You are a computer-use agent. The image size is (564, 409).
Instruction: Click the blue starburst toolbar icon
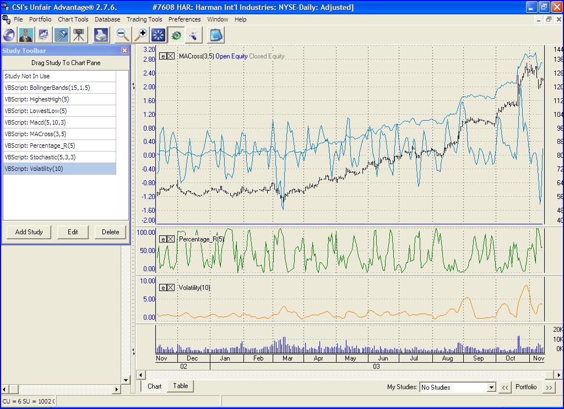pyautogui.click(x=158, y=35)
